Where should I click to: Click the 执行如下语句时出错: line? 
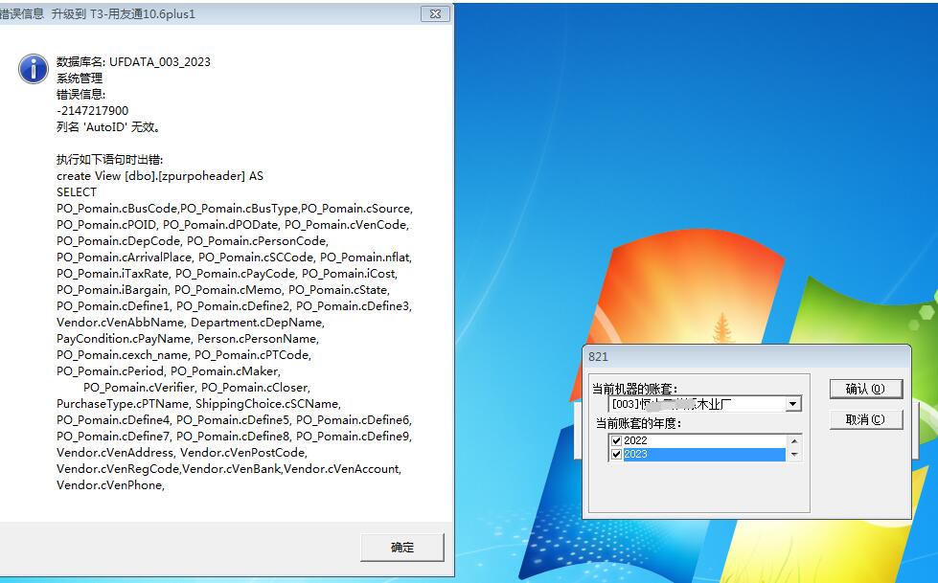109,159
